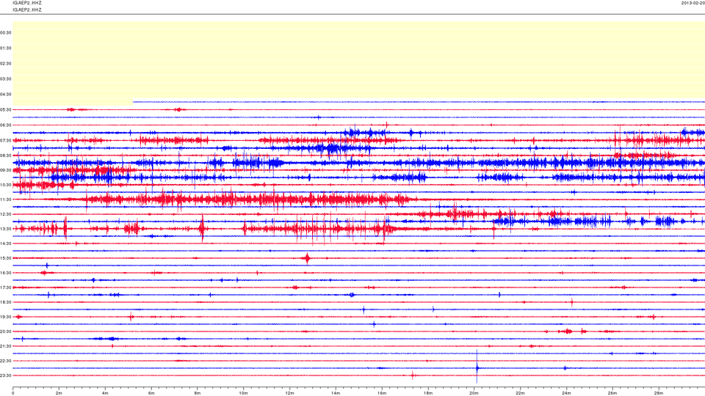Click the 8m axis tick label
Screen dimensions: 705x396
(198, 393)
